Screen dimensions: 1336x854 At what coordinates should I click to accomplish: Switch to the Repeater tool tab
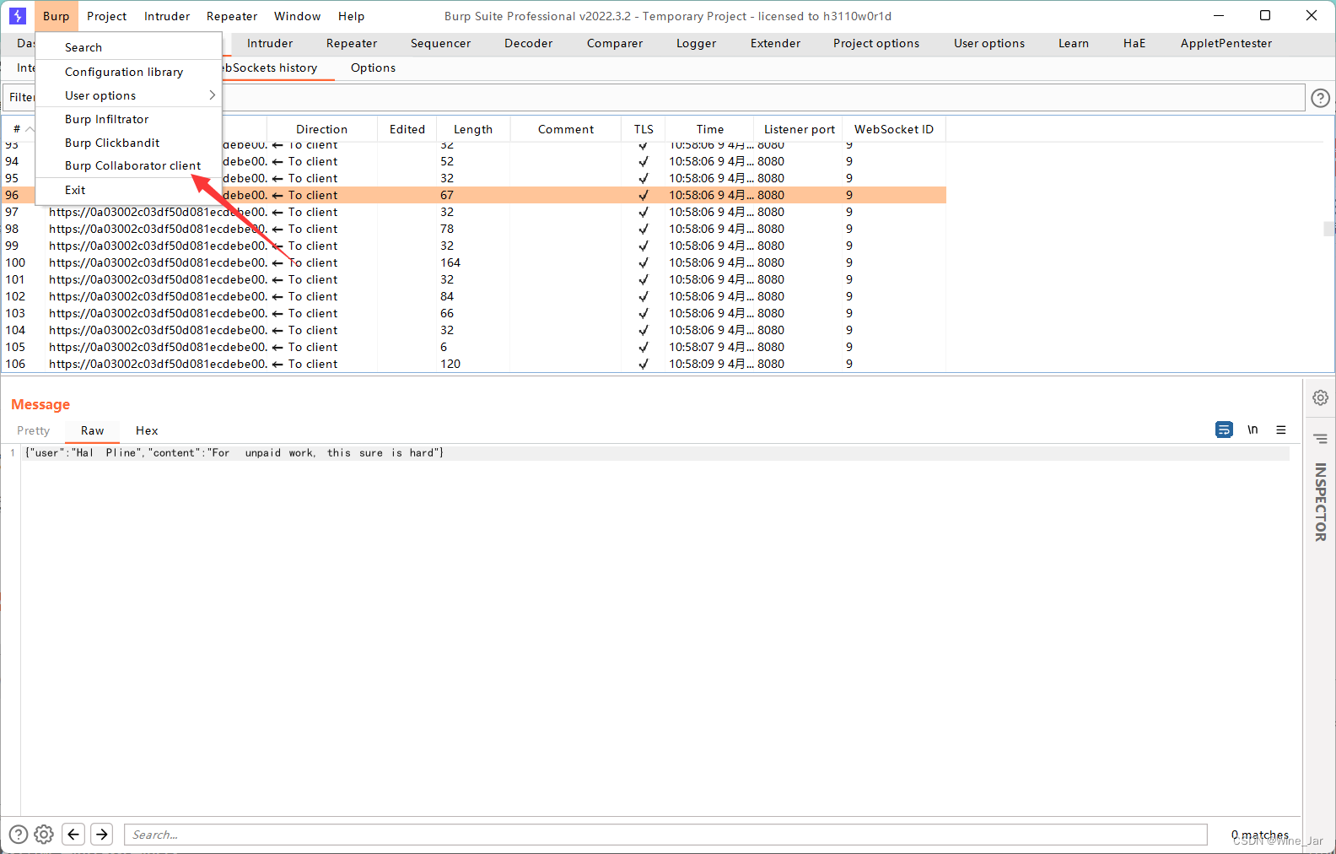point(352,43)
